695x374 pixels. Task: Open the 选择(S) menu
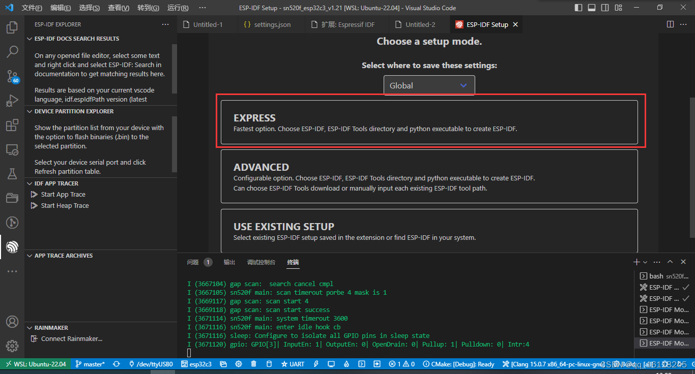point(90,8)
